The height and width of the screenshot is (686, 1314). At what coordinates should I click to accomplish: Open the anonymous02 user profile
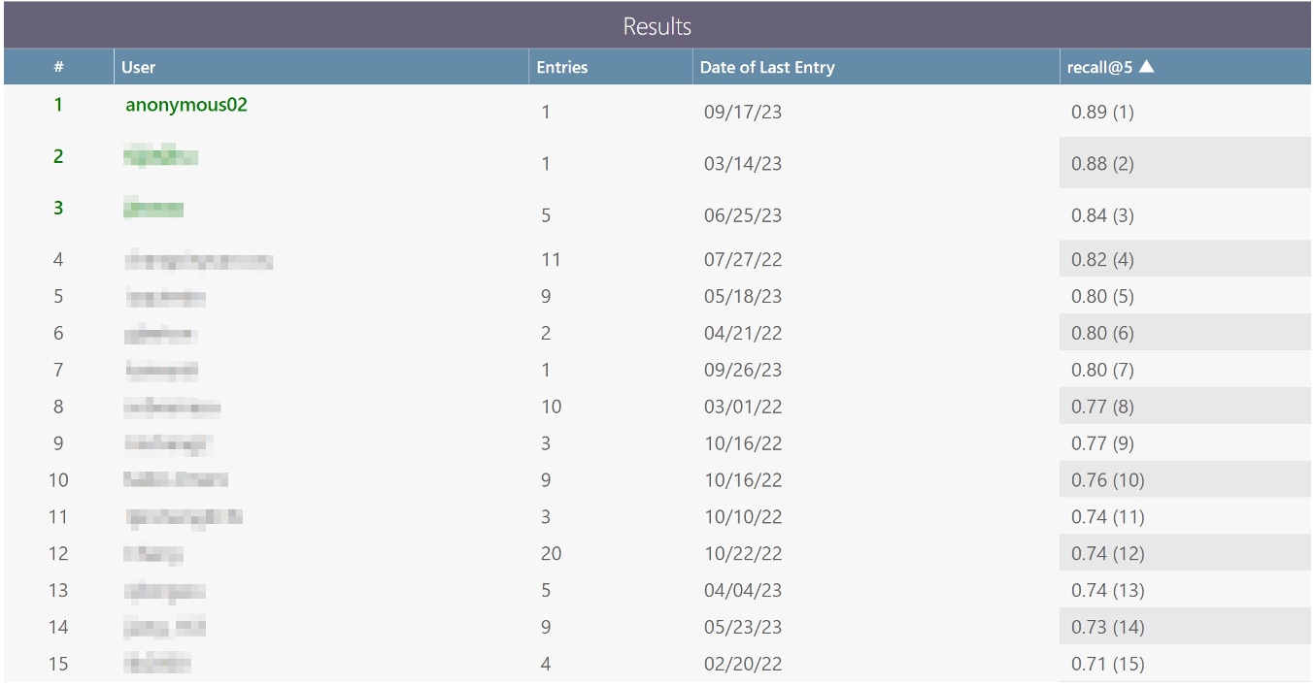[x=185, y=106]
